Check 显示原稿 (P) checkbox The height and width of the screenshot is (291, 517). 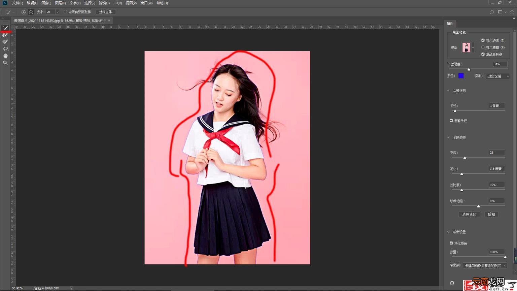[x=483, y=47]
